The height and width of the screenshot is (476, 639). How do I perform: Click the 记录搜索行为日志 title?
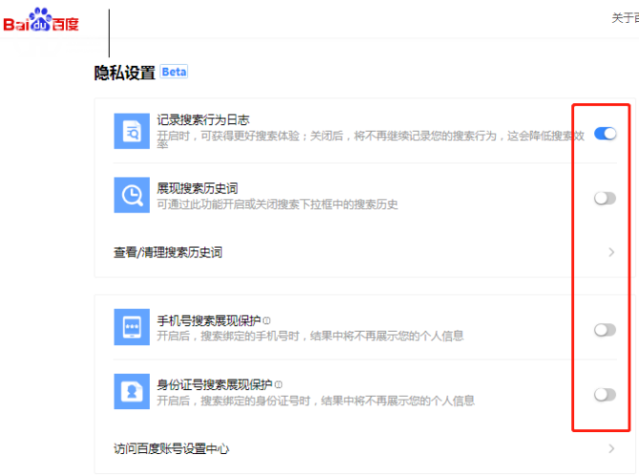coord(203,120)
